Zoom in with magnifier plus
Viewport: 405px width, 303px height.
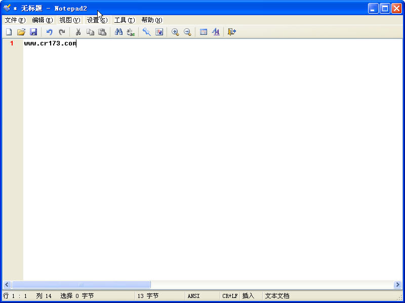tap(175, 32)
